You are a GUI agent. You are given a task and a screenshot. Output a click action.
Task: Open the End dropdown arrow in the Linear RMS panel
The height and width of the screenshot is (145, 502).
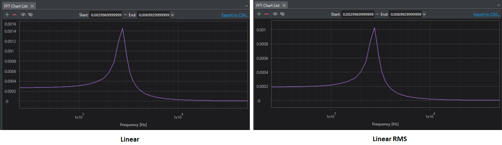(x=424, y=14)
